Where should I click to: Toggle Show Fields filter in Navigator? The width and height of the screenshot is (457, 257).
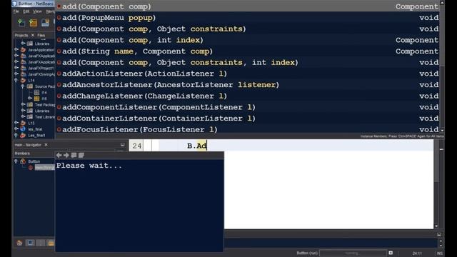pyautogui.click(x=30, y=243)
